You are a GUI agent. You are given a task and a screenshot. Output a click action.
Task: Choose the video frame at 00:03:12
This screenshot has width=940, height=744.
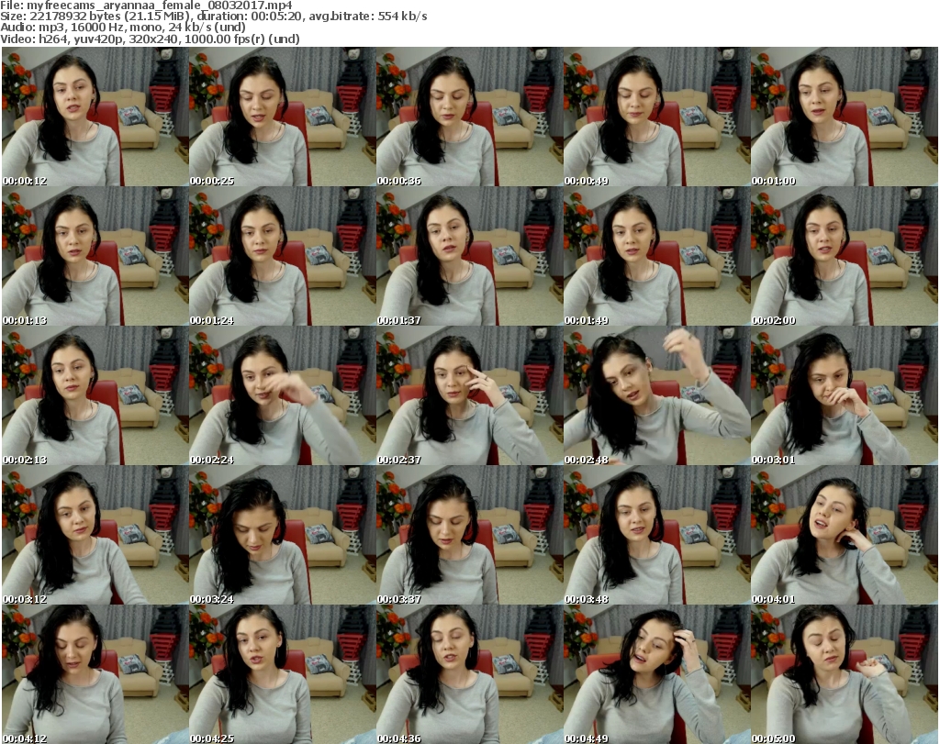coord(95,536)
